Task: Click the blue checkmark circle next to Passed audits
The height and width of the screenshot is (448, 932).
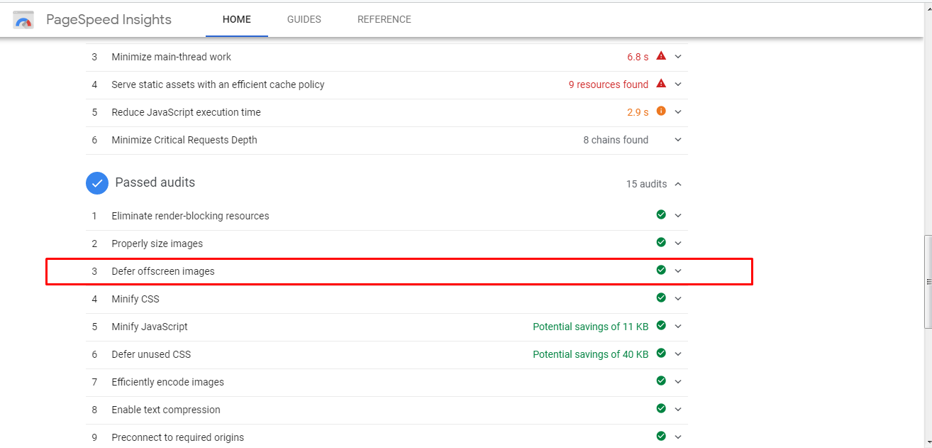Action: click(96, 182)
